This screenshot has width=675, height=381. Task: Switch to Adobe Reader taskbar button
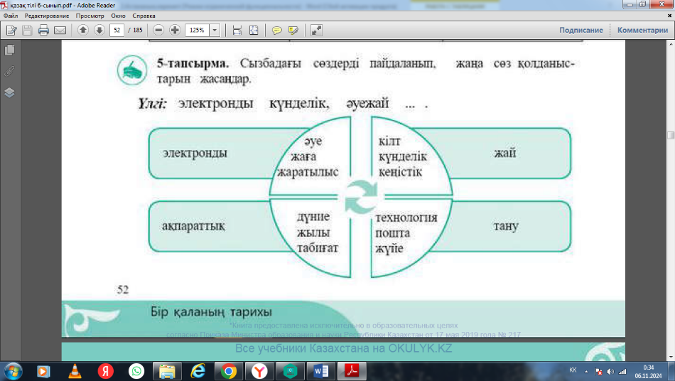pos(352,371)
